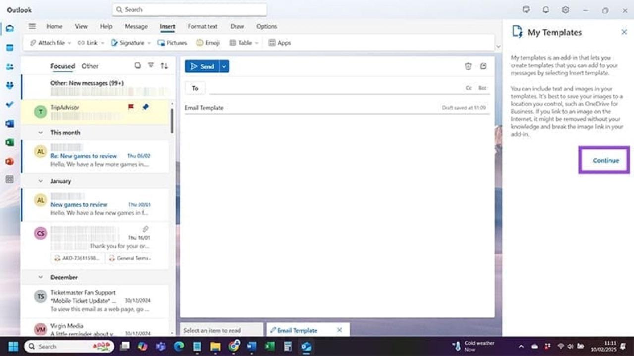
Task: Click the Send button
Action: coord(202,66)
